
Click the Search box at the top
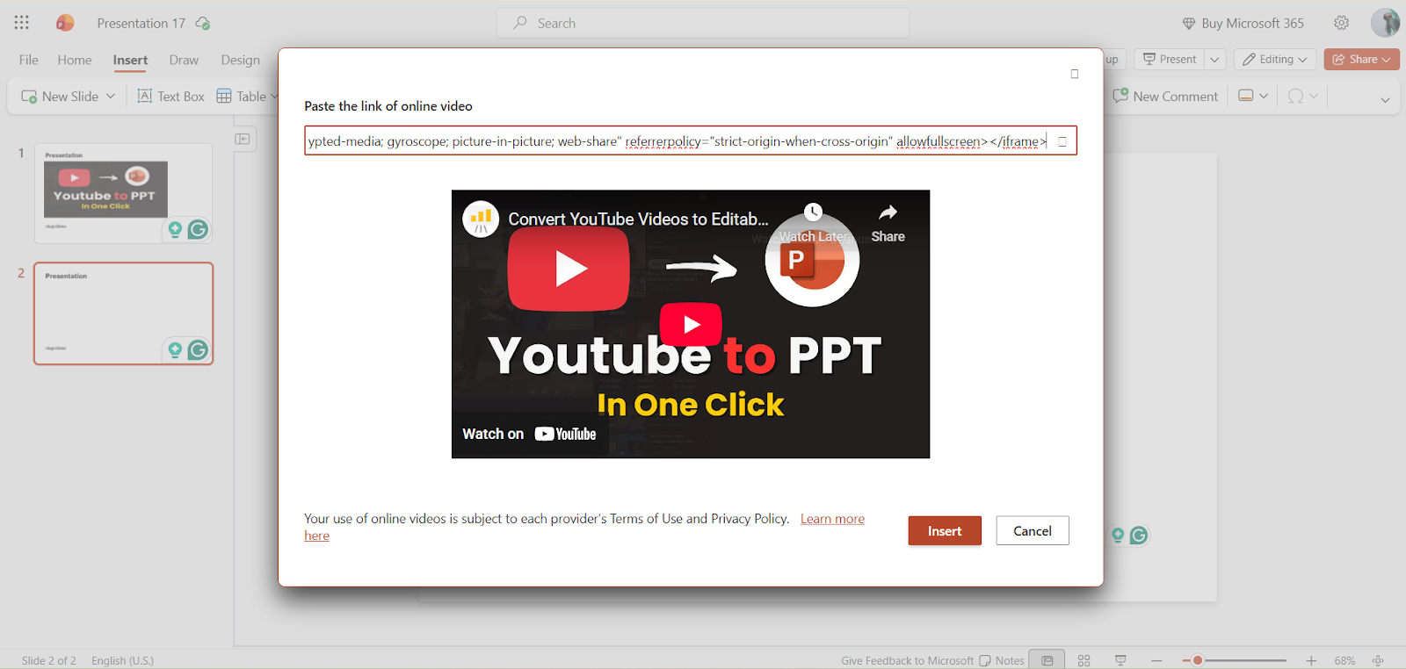703,23
